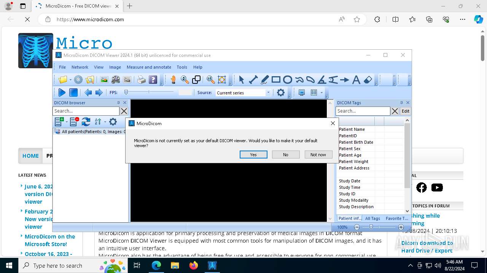Click the export to image picture icon
487x273 pixels.
(x=104, y=80)
